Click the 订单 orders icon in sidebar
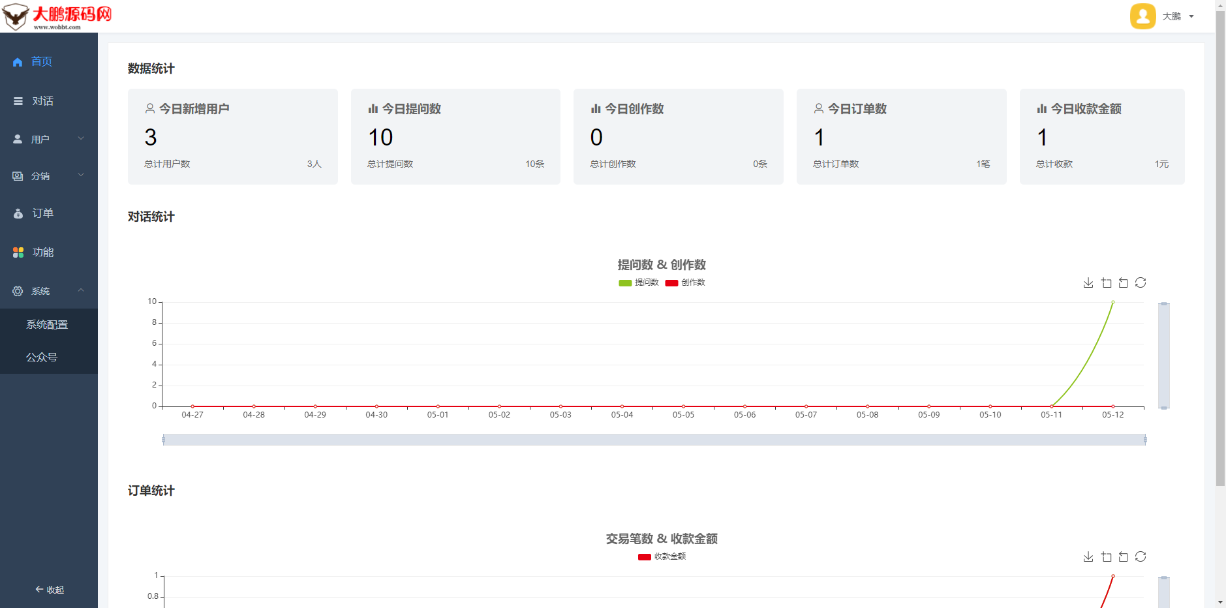Viewport: 1226px width, 608px height. (x=17, y=213)
